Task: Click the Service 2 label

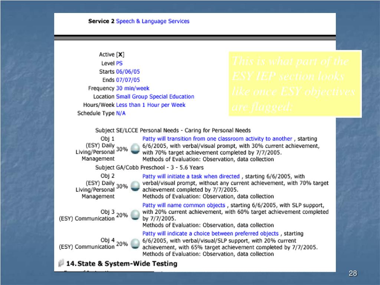Action: [x=101, y=21]
